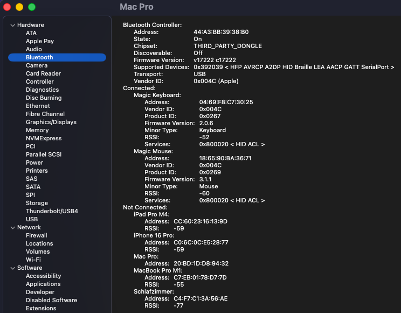Screen dimensions: 401x313
Task: Select Parallel SCSI in the sidebar
Action: click(x=44, y=154)
